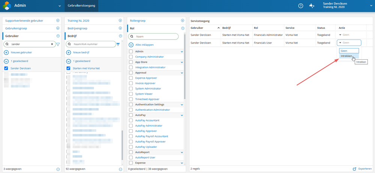Click the role Naam search field

coord(155,36)
